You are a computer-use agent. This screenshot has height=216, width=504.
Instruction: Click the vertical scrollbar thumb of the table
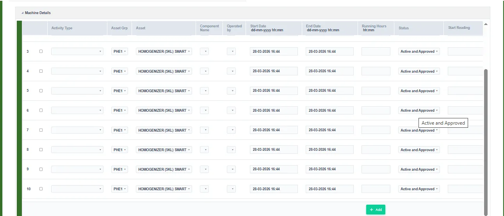click(486, 142)
